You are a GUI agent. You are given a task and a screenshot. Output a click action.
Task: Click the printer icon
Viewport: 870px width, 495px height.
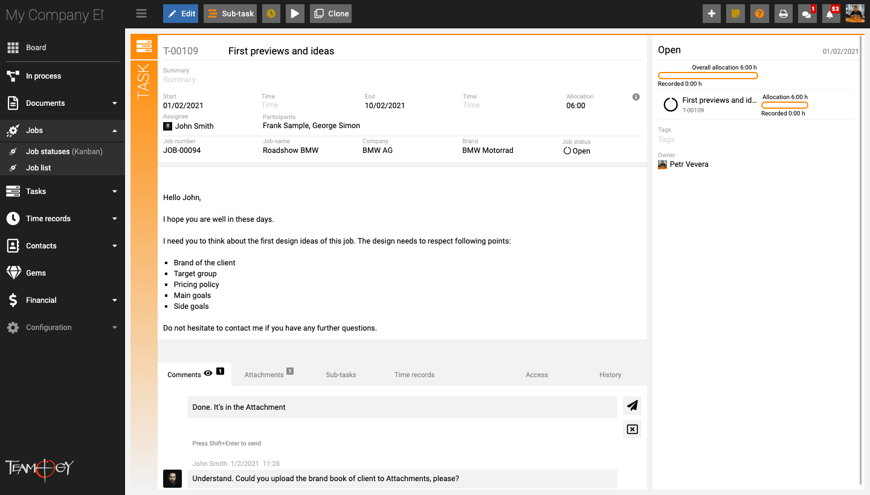point(783,13)
